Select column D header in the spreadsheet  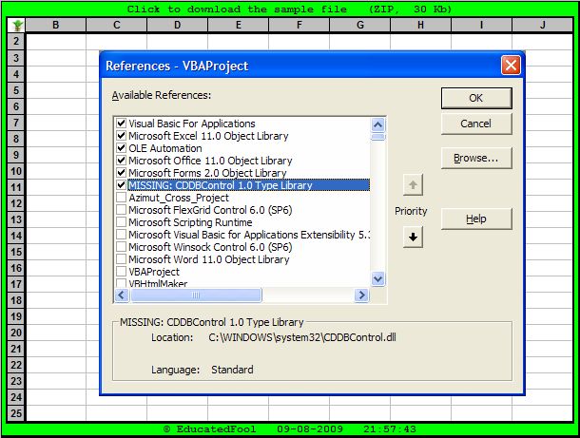[178, 25]
